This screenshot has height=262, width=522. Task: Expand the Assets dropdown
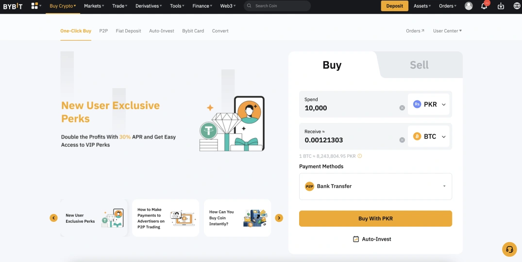pos(422,6)
